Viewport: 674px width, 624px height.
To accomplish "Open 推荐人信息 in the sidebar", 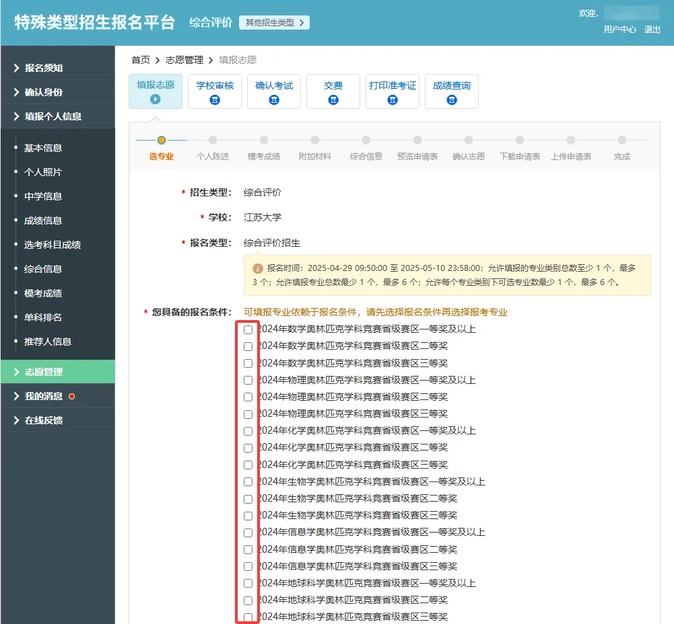I will [48, 342].
